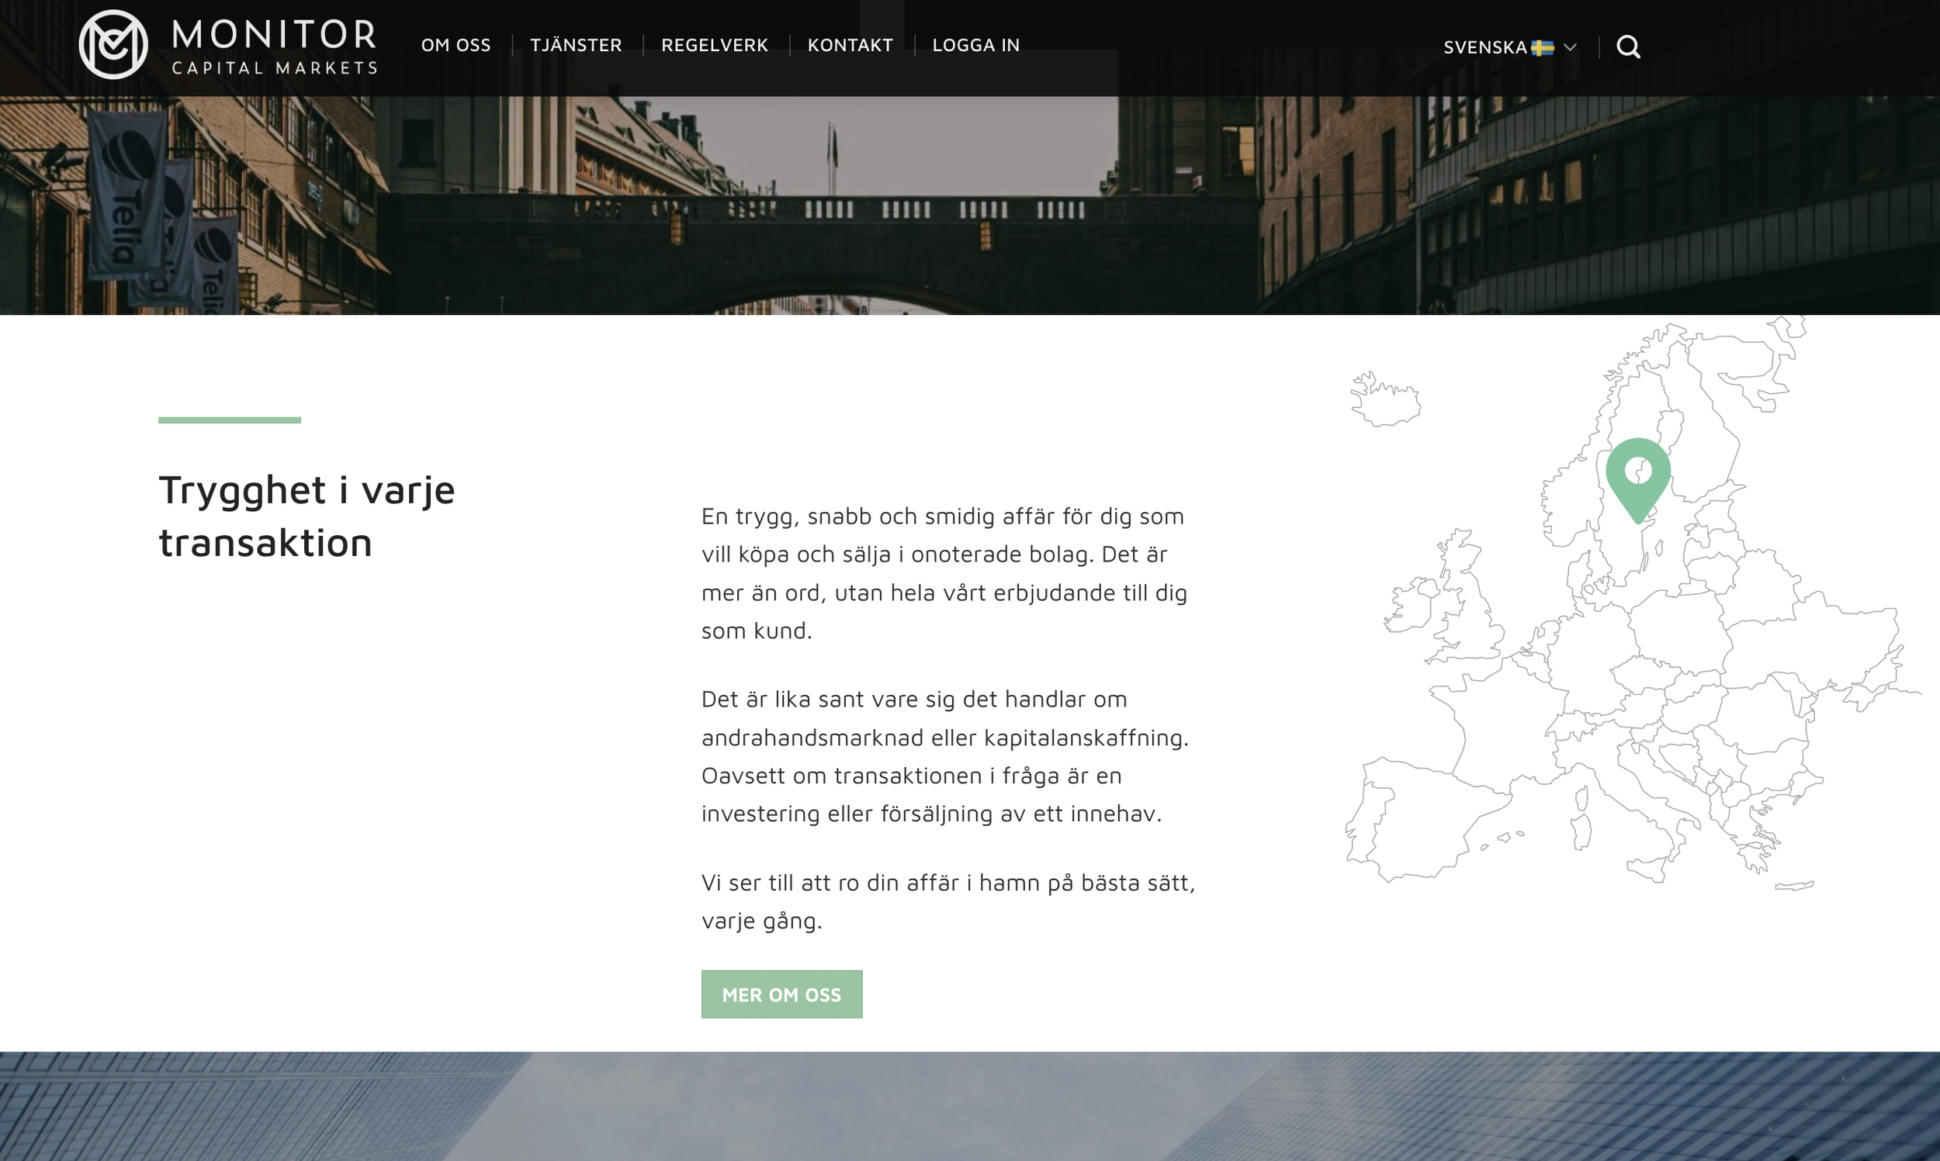Expand the language chevron beside SVENSKA
1940x1161 pixels.
coord(1569,48)
